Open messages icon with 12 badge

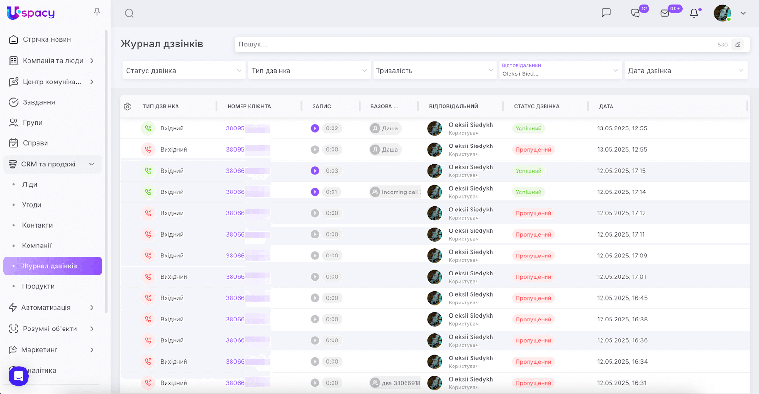(x=636, y=13)
